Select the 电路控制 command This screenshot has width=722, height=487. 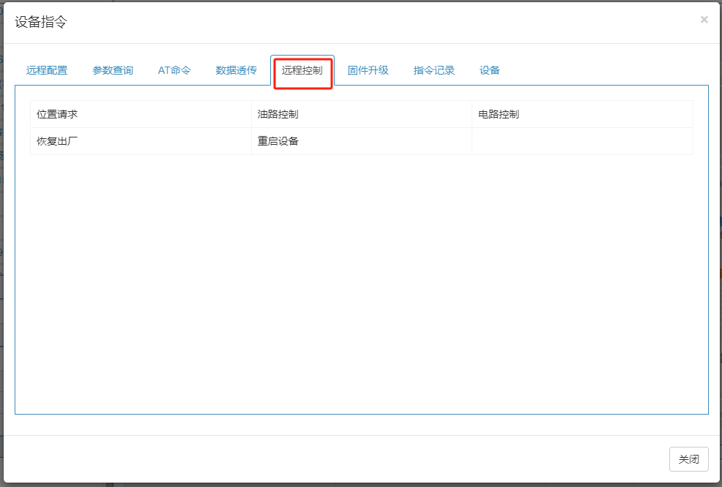coord(499,115)
